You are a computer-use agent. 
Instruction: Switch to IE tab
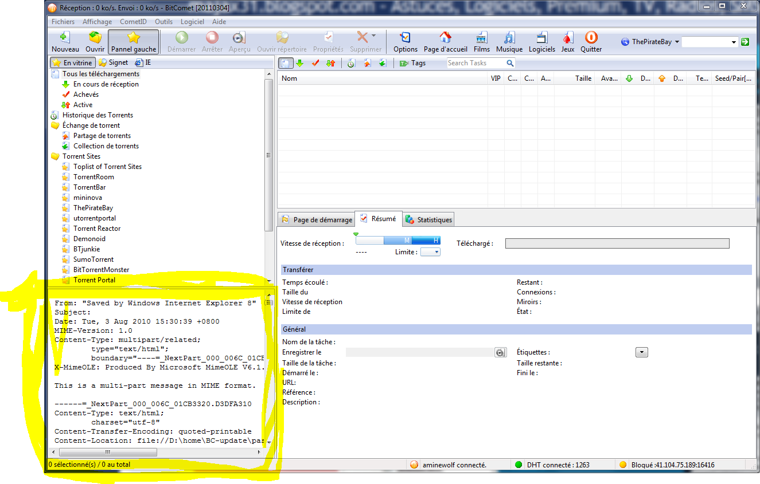[143, 63]
